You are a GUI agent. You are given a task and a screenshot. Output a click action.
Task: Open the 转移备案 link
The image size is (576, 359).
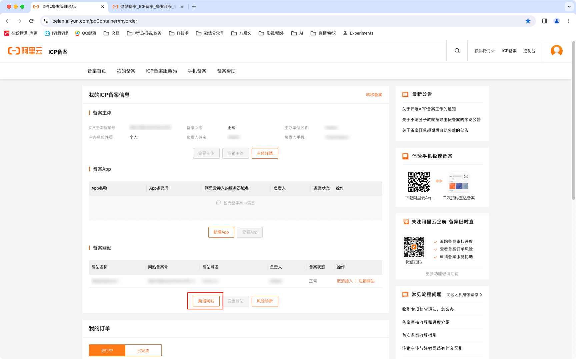(x=374, y=95)
